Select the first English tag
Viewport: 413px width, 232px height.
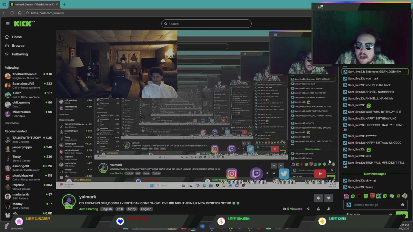[x=106, y=209]
